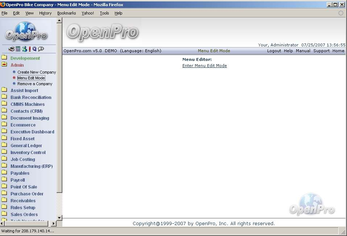Open the calculator icon in the sidebar
Viewport: 347px width, 236px height.
18,49
